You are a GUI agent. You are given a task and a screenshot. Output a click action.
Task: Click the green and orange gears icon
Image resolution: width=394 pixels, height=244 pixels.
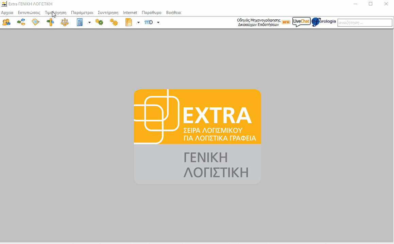99,22
